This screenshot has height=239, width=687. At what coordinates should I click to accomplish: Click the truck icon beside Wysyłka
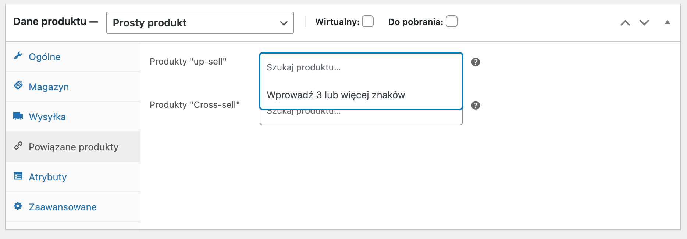coord(18,116)
